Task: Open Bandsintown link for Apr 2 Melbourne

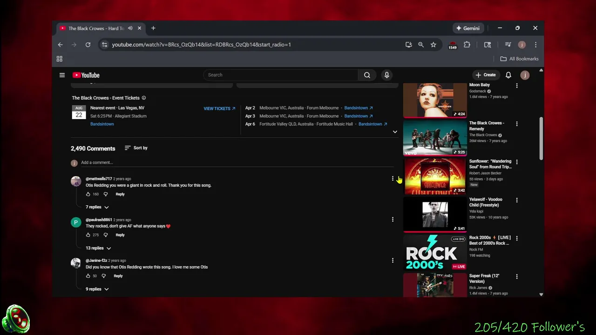Action: 359,108
